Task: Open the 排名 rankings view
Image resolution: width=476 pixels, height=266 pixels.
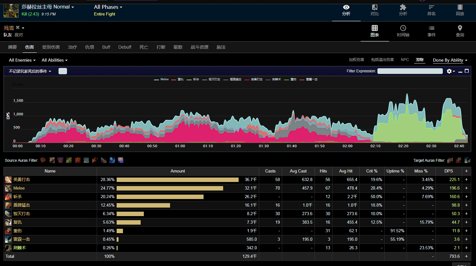Action: (x=431, y=10)
